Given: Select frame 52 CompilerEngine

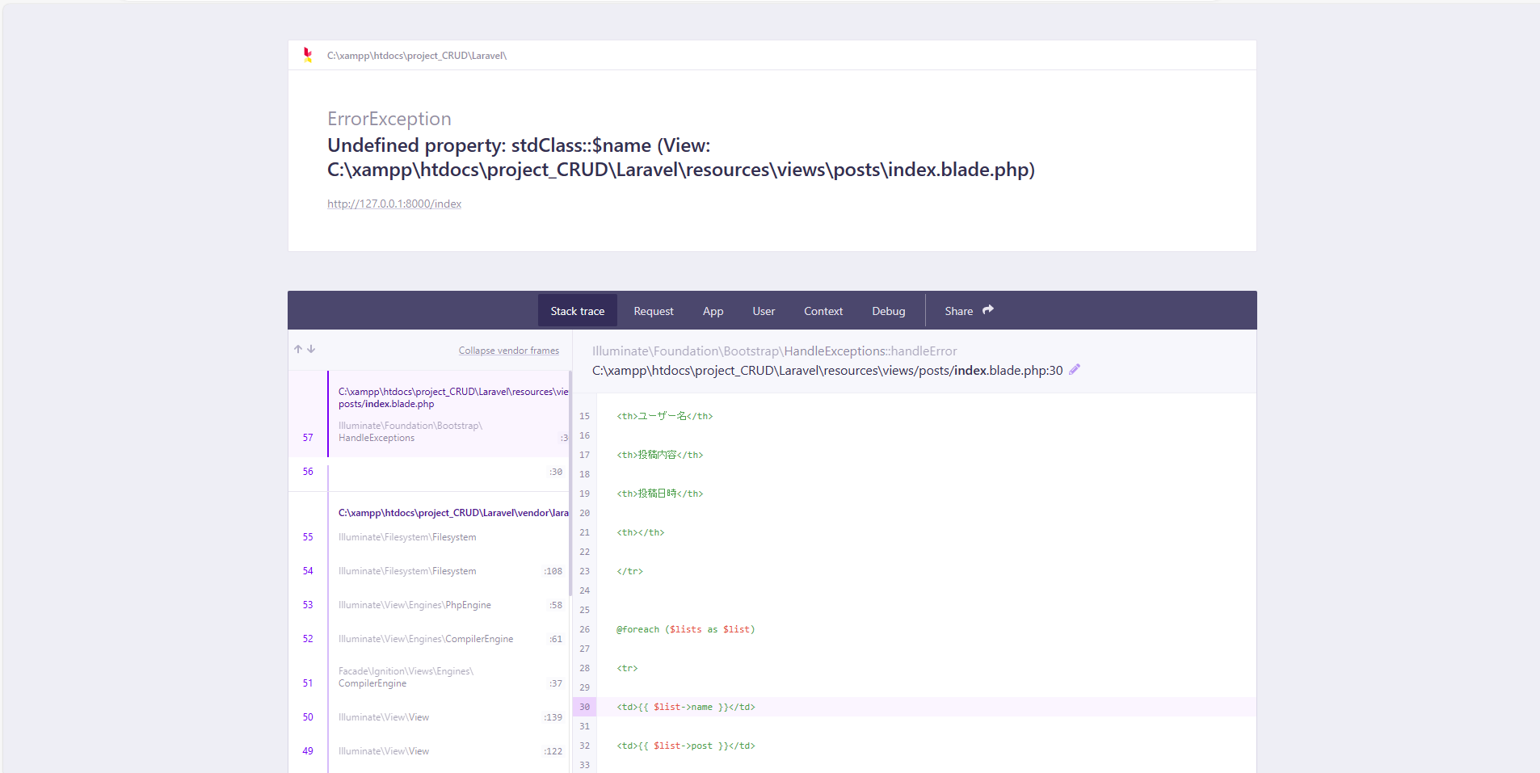Looking at the screenshot, I should [x=429, y=639].
